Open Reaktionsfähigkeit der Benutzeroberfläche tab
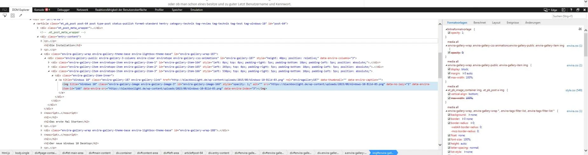 (121, 10)
